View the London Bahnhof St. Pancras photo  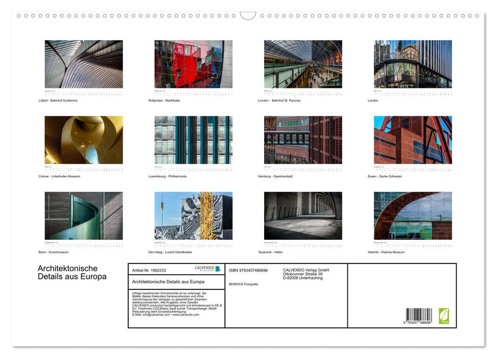point(302,63)
